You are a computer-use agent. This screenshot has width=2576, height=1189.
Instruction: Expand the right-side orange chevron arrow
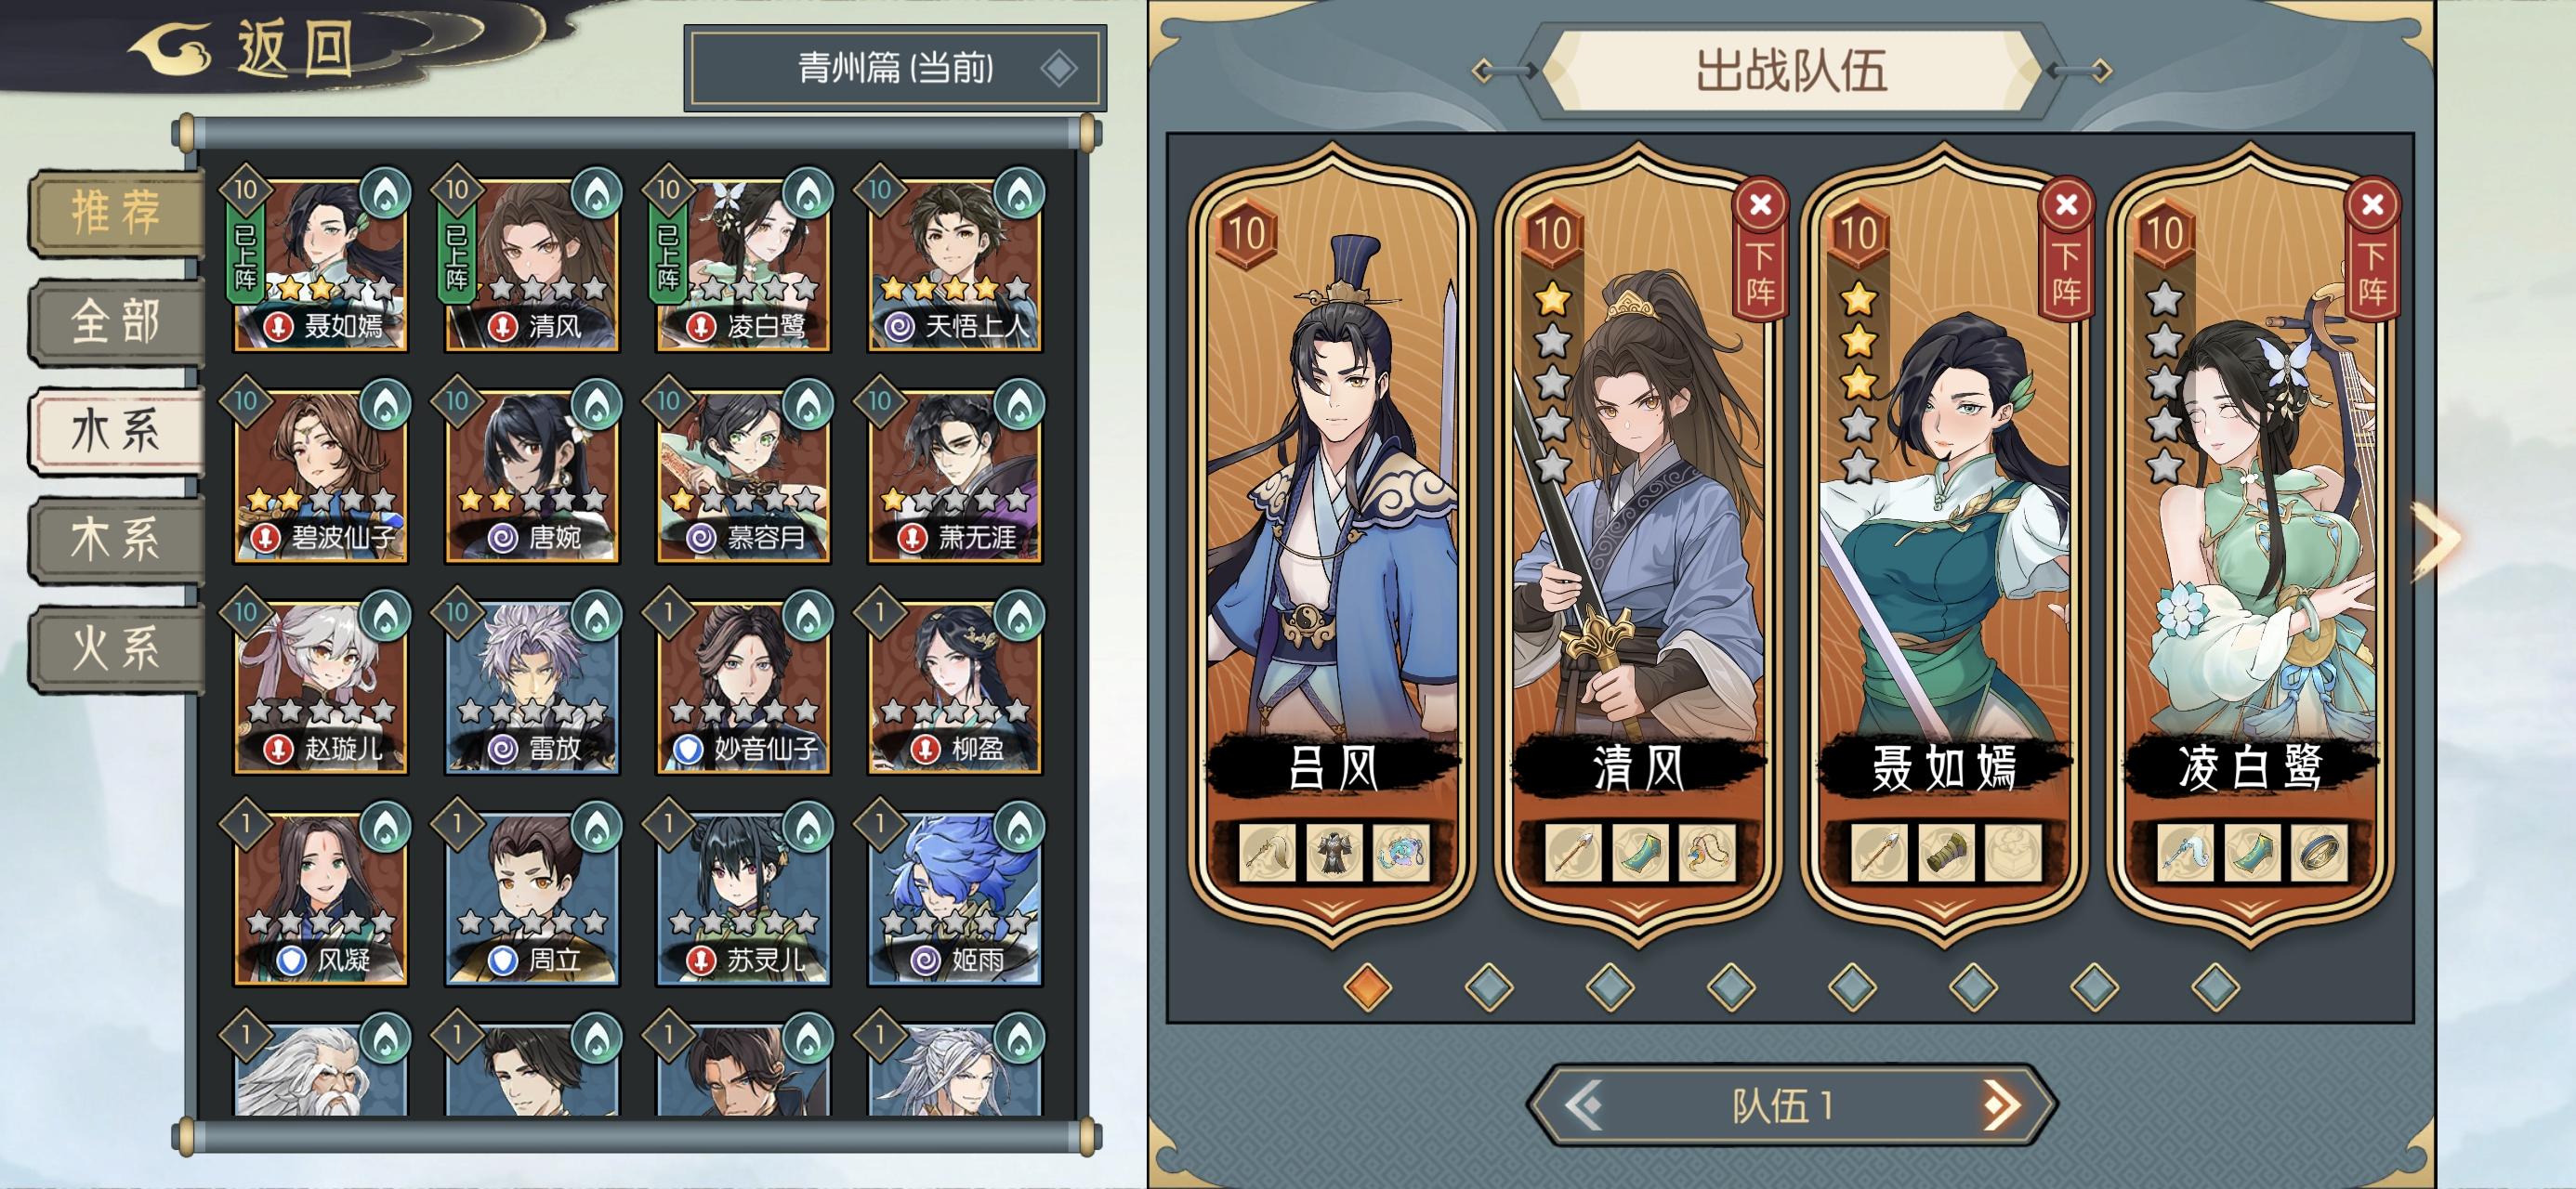pos(2438,540)
